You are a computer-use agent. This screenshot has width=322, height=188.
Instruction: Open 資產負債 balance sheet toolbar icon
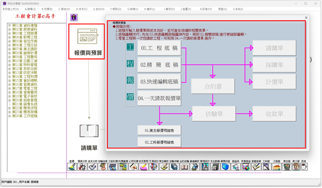click(x=256, y=167)
